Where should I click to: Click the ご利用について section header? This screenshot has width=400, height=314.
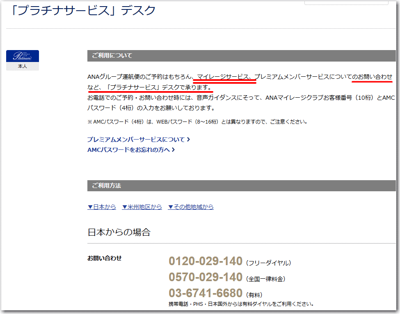pos(241,56)
